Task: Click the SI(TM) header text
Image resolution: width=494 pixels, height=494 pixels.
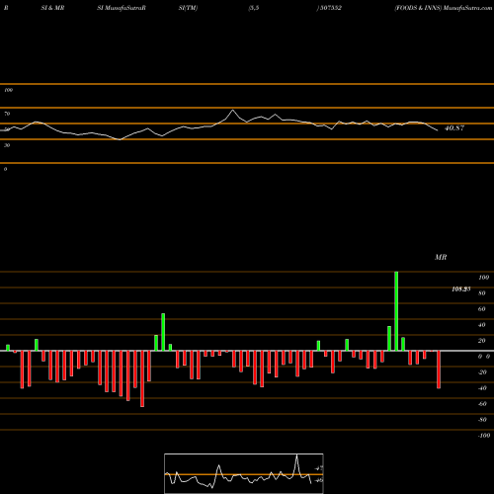Action: point(188,8)
